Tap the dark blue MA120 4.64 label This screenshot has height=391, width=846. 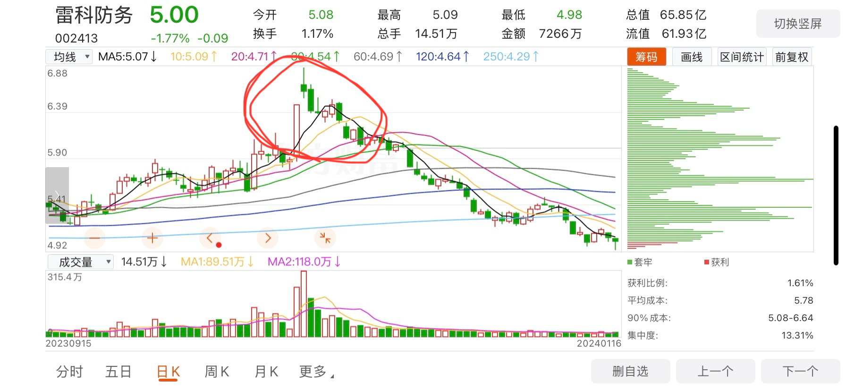coord(443,57)
